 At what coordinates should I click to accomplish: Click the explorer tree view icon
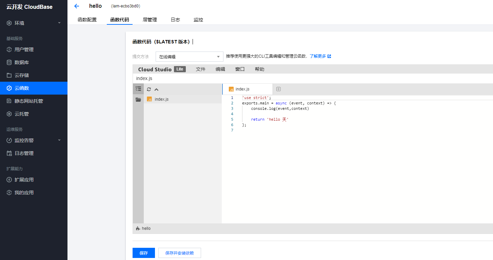(x=138, y=88)
